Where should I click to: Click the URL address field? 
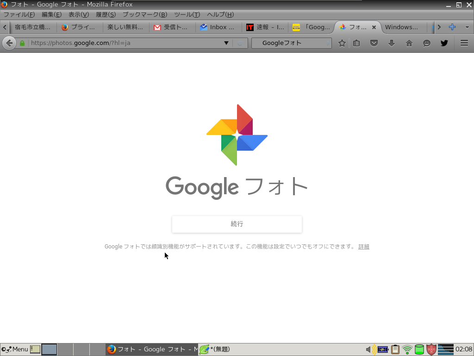point(126,43)
